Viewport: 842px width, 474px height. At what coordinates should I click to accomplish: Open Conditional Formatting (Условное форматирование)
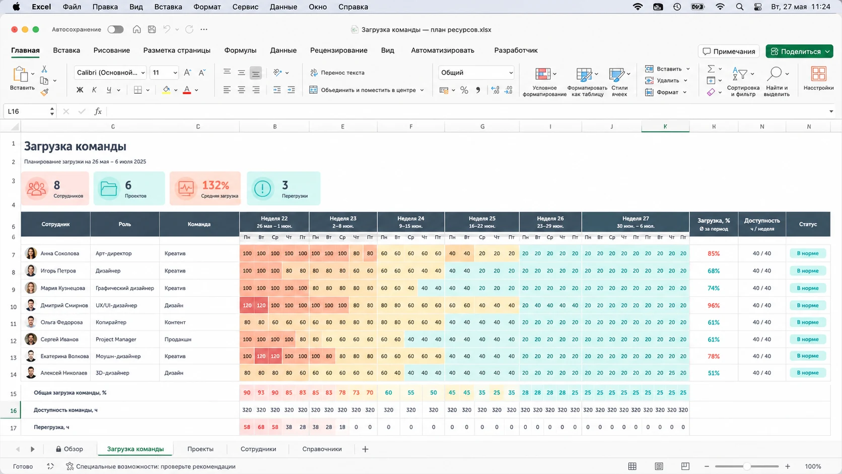[545, 82]
